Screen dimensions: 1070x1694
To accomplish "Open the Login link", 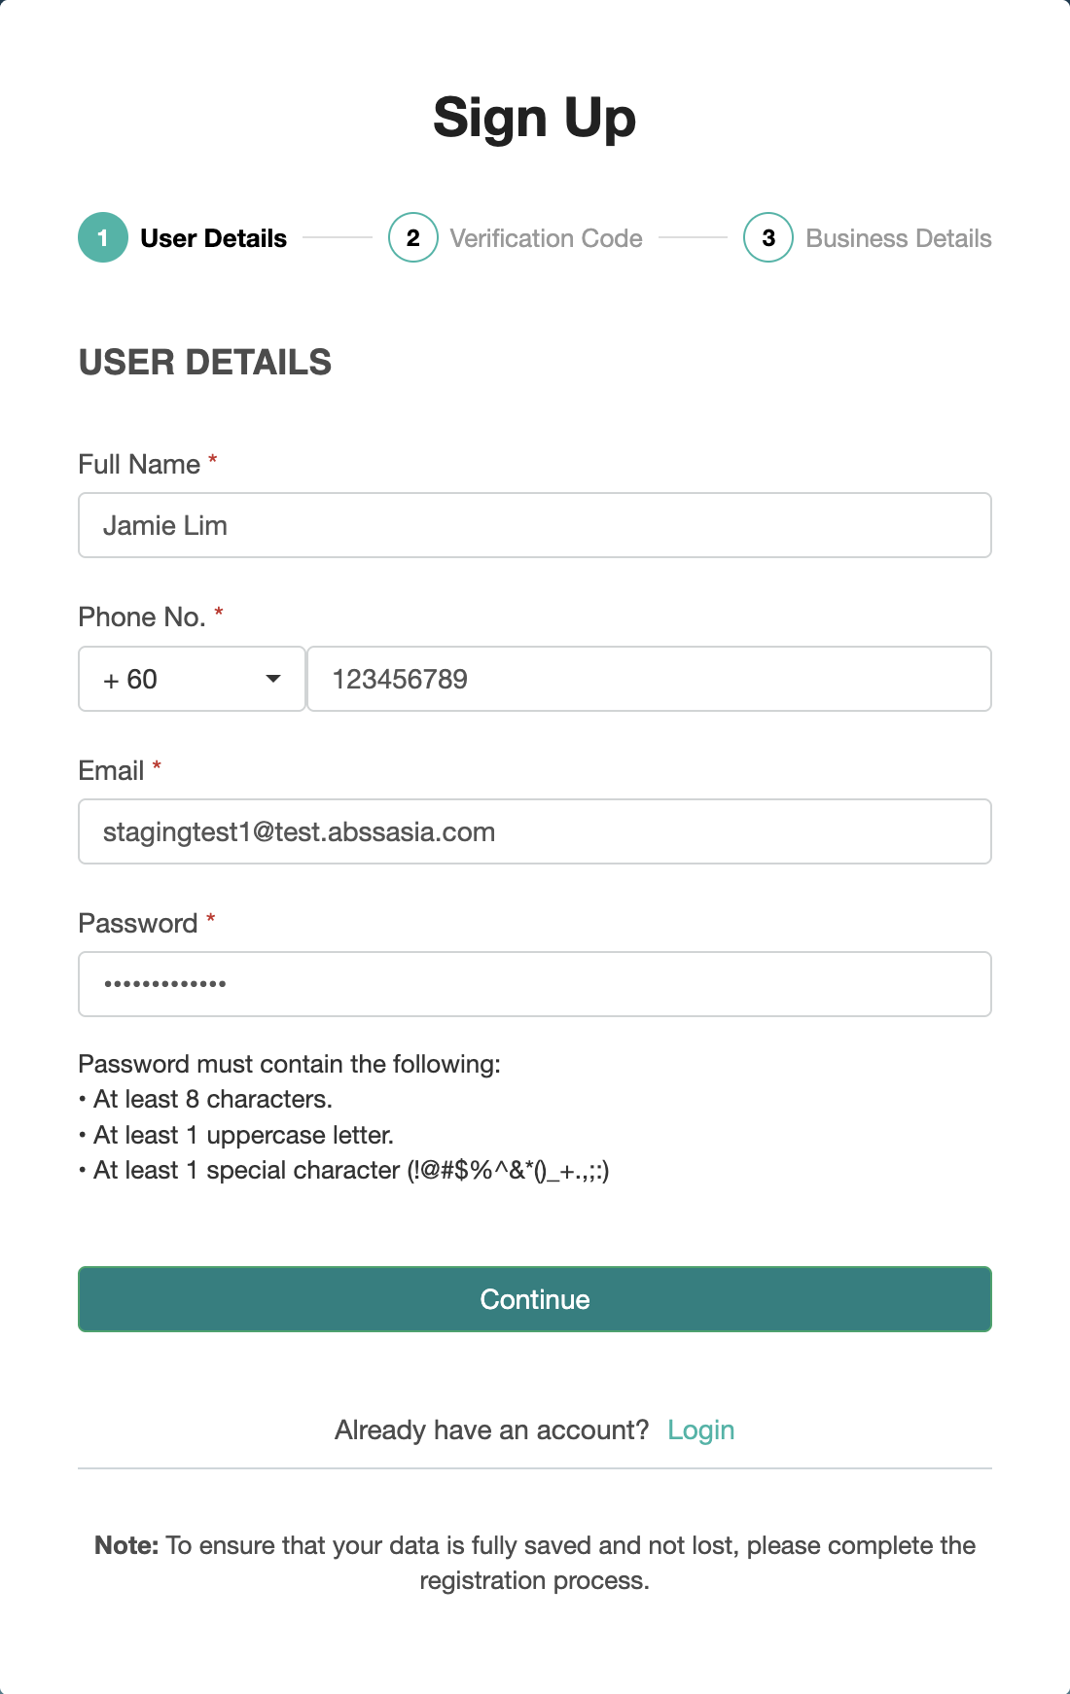I will click(700, 1430).
